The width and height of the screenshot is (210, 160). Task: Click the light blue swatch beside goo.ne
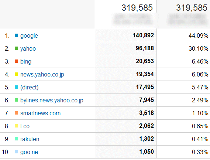[16, 152]
